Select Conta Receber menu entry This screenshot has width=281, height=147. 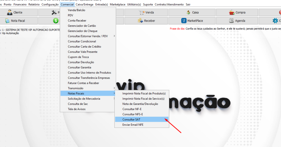[88, 21]
